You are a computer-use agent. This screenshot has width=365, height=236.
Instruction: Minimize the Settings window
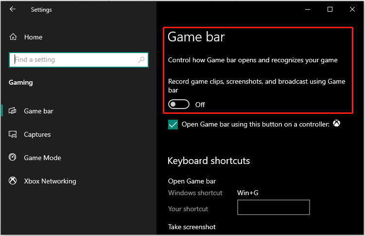point(308,10)
